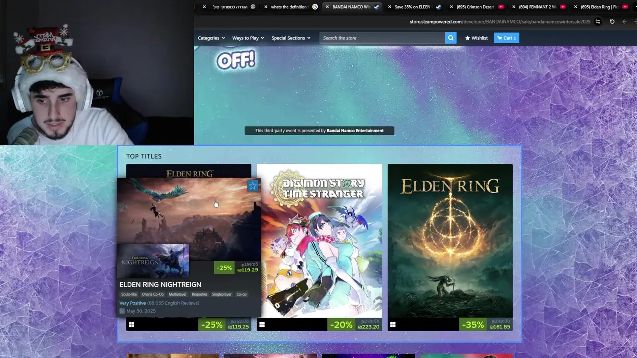Close the REMNANT 2 tab
The height and width of the screenshot is (358, 637).
514,7
